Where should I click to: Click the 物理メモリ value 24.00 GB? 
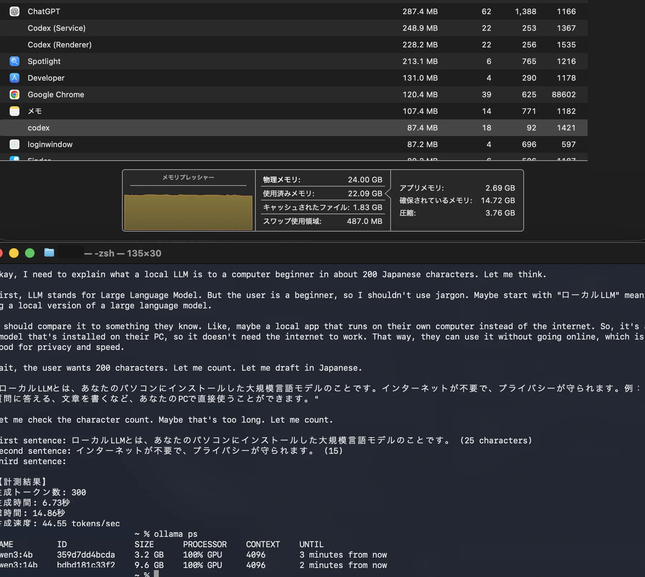(365, 180)
